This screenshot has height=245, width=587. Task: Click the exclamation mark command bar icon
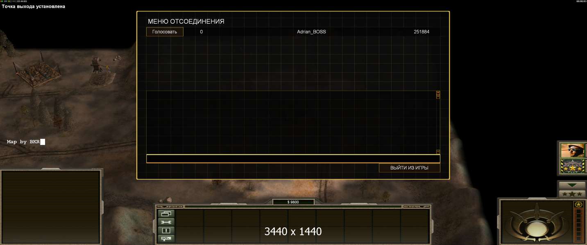[x=166, y=230]
